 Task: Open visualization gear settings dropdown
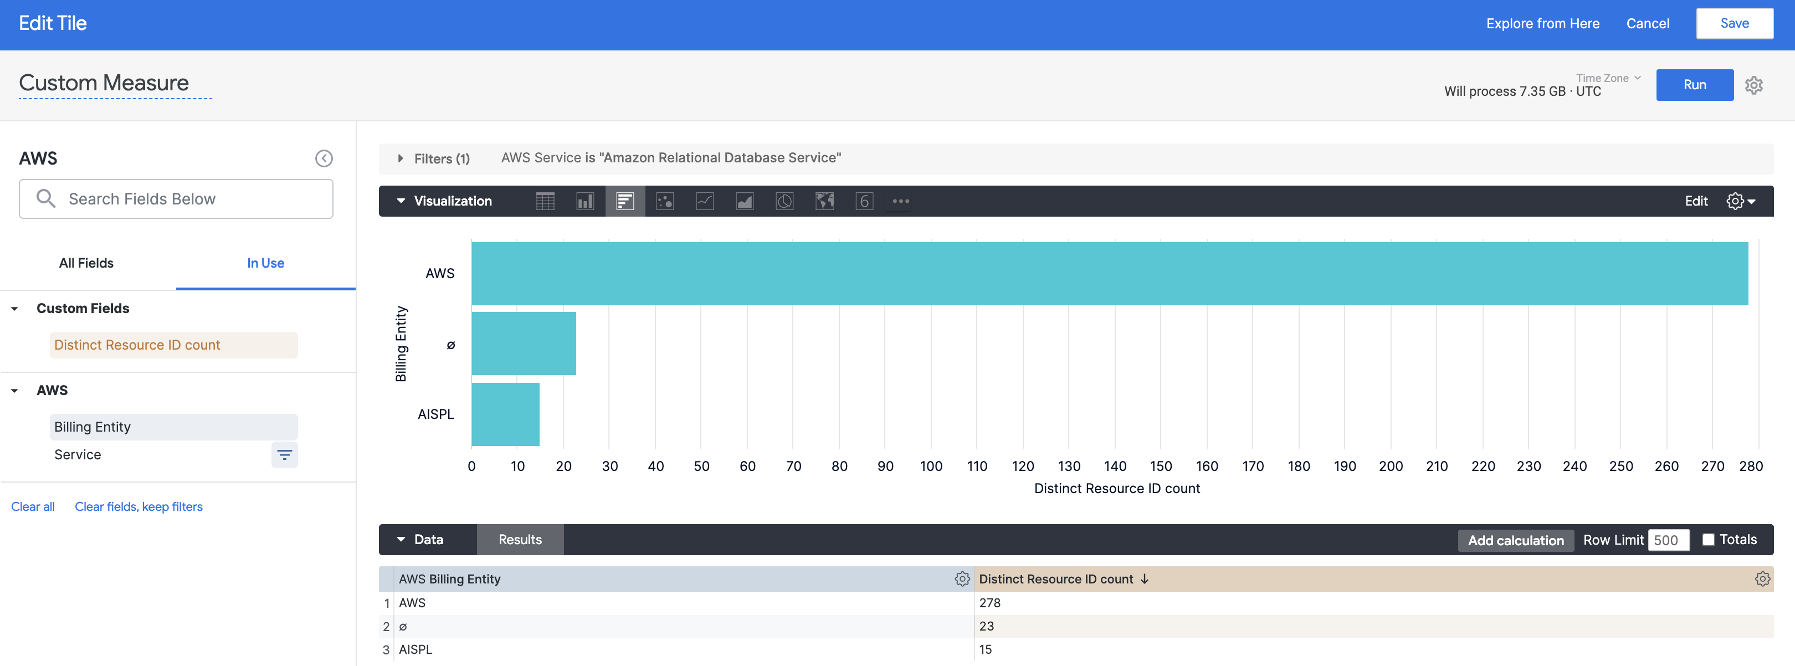[1740, 201]
